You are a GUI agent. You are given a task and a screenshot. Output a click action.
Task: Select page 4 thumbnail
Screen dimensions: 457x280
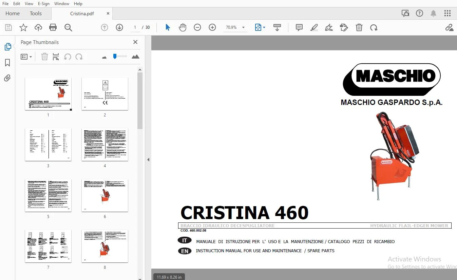tap(105, 145)
